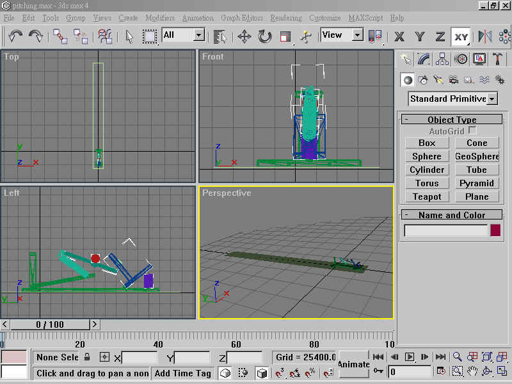This screenshot has height=384, width=512.
Task: Select the Helpers category icon
Action: tap(469, 79)
